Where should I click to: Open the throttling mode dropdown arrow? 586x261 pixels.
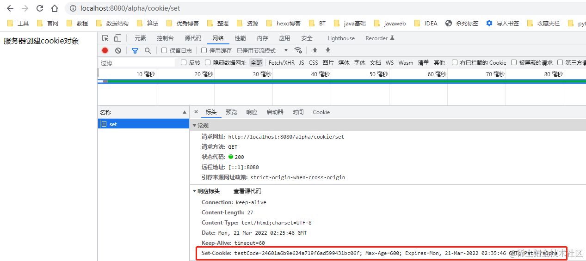point(286,50)
